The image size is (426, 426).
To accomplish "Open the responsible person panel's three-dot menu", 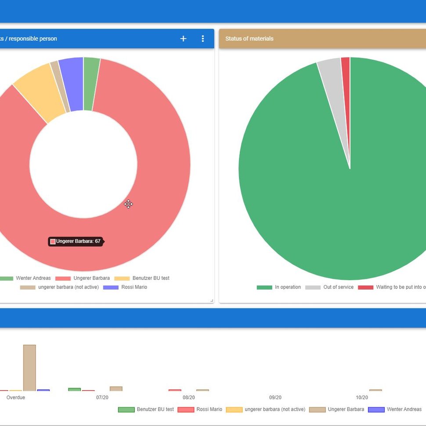I will click(x=202, y=39).
